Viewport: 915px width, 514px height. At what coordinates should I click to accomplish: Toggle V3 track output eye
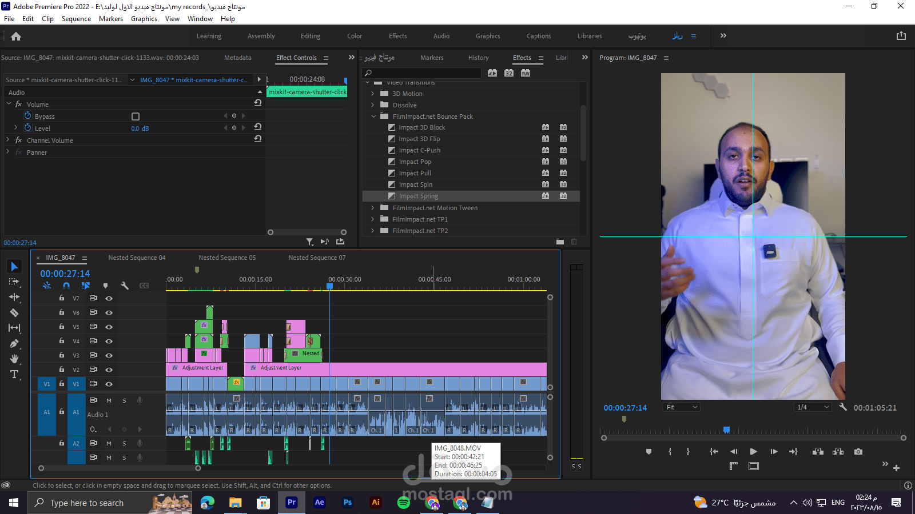pyautogui.click(x=109, y=355)
